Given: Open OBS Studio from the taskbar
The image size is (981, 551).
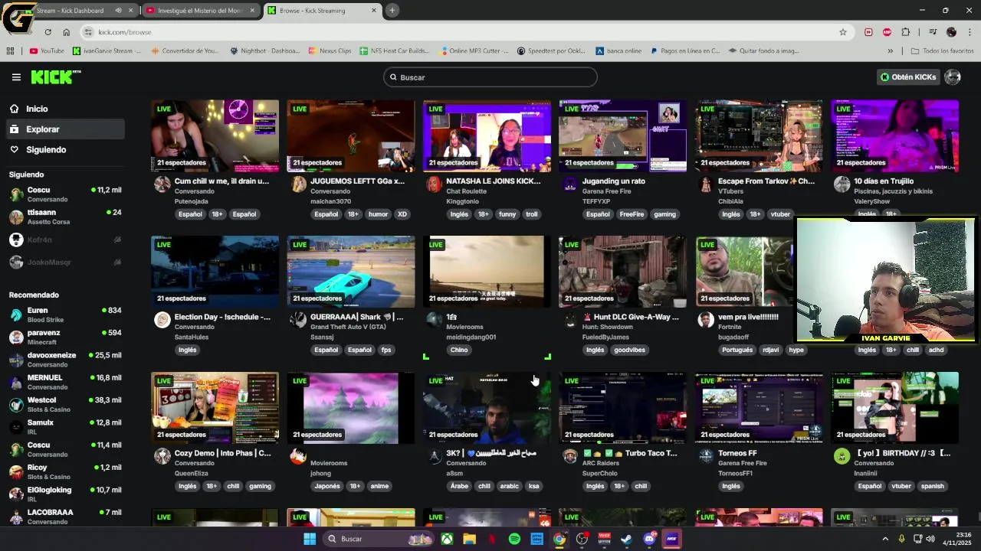Looking at the screenshot, I should [582, 539].
